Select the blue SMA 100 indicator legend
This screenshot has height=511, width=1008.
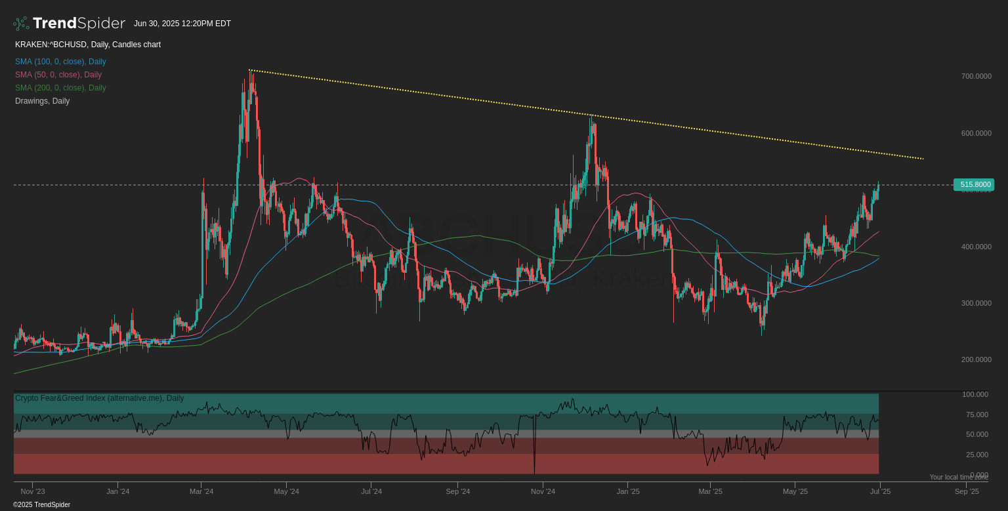pos(60,61)
